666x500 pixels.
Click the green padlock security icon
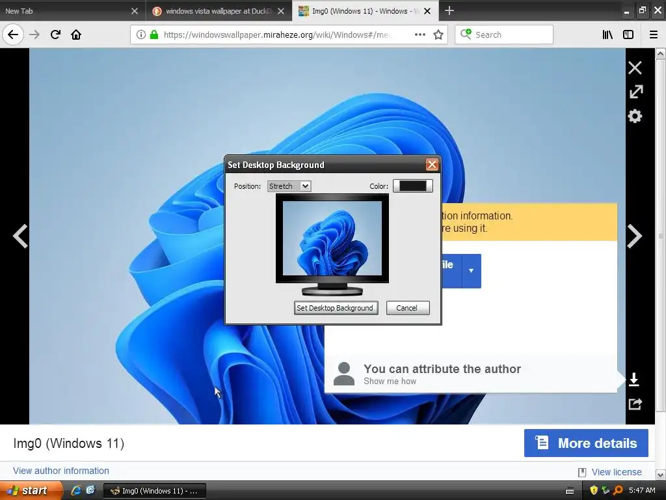click(x=154, y=35)
